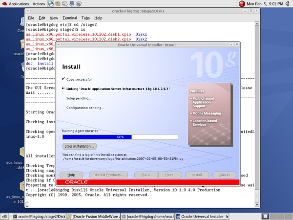Screen dimensions: 293x220
Task: Click the disabled Next button
Action: click(169, 175)
